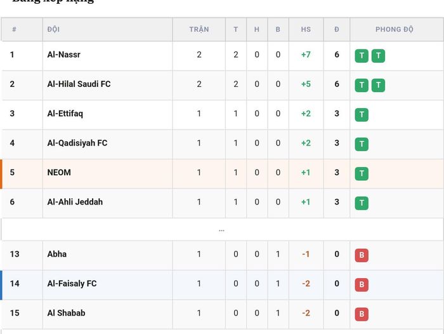Click the +7 goal difference for Al-Nassr
Screen dimensions: 444x334
(x=306, y=55)
